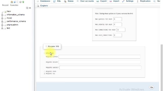Expand the test tree node
The width and height of the screenshot is (163, 91).
pos(2,28)
